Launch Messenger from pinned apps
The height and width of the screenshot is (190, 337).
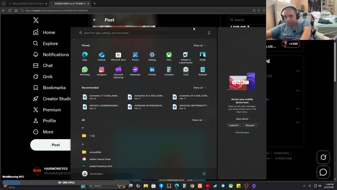tap(135, 71)
